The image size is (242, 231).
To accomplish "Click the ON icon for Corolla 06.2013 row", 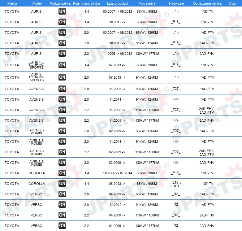I will tap(62, 183).
